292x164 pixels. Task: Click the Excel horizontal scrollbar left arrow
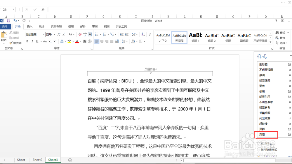coord(182,160)
